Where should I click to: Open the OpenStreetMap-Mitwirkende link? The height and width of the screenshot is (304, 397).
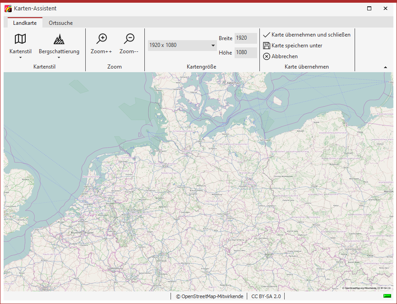210,296
